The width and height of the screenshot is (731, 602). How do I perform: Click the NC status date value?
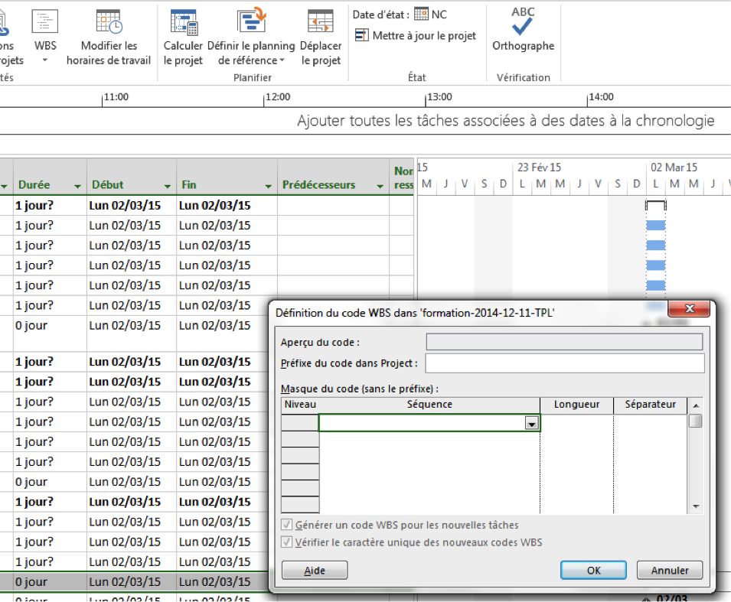pos(439,15)
